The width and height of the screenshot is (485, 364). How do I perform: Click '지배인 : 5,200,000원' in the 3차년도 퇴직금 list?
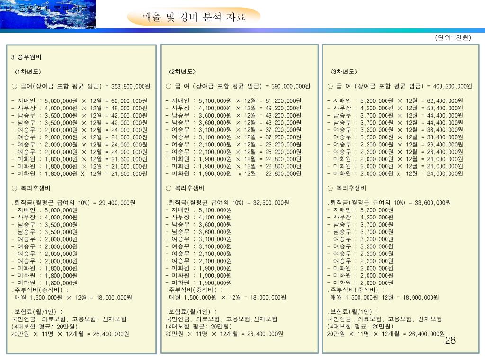pos(360,210)
